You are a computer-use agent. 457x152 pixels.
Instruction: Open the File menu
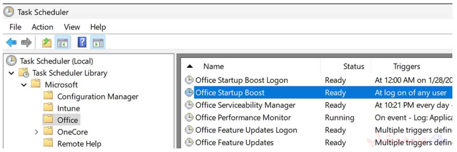point(15,27)
